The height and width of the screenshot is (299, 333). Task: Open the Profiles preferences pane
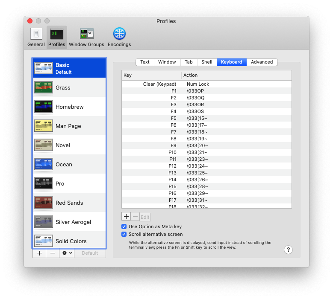57,38
